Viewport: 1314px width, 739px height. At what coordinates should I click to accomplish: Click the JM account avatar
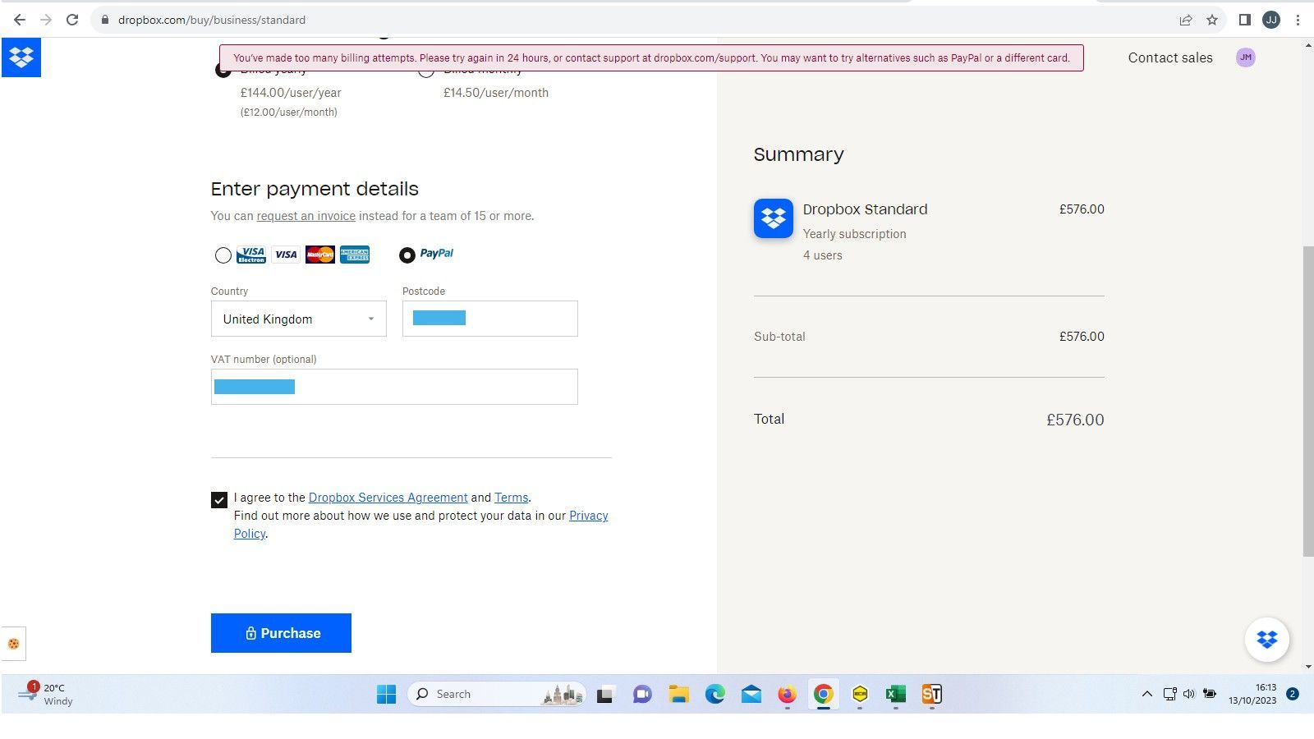tap(1245, 57)
